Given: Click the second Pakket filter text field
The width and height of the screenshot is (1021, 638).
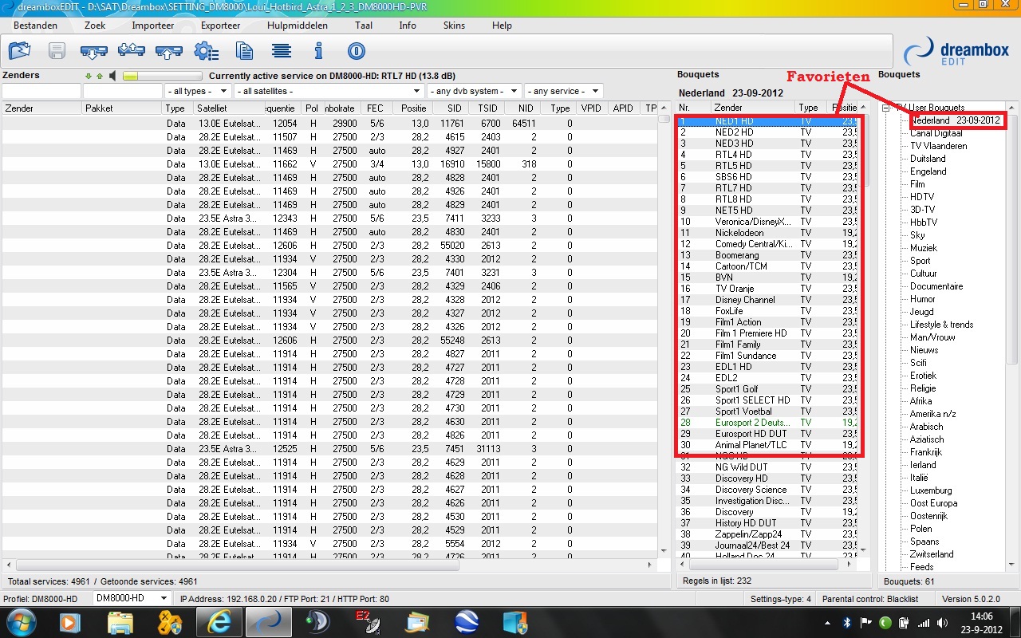Looking at the screenshot, I should point(123,91).
